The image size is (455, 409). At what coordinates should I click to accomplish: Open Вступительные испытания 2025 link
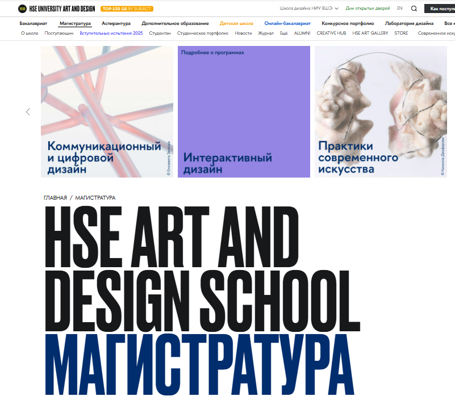(x=111, y=33)
